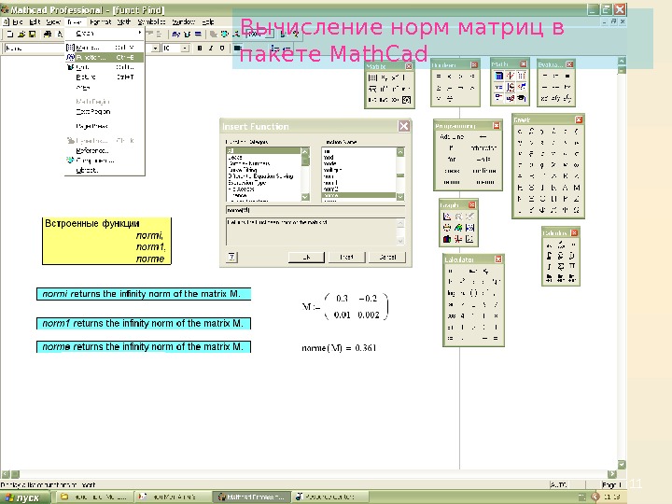Open the Window menu
The width and height of the screenshot is (672, 504).
184,21
